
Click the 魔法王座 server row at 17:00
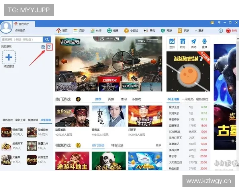point(188,107)
